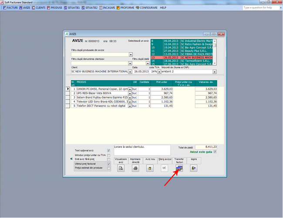Expand the filter by date dropdown
Image resolution: width=283 pixels, height=218 pixels.
tap(148, 63)
